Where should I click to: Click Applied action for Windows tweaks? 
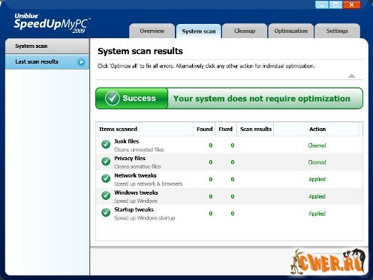(x=317, y=196)
